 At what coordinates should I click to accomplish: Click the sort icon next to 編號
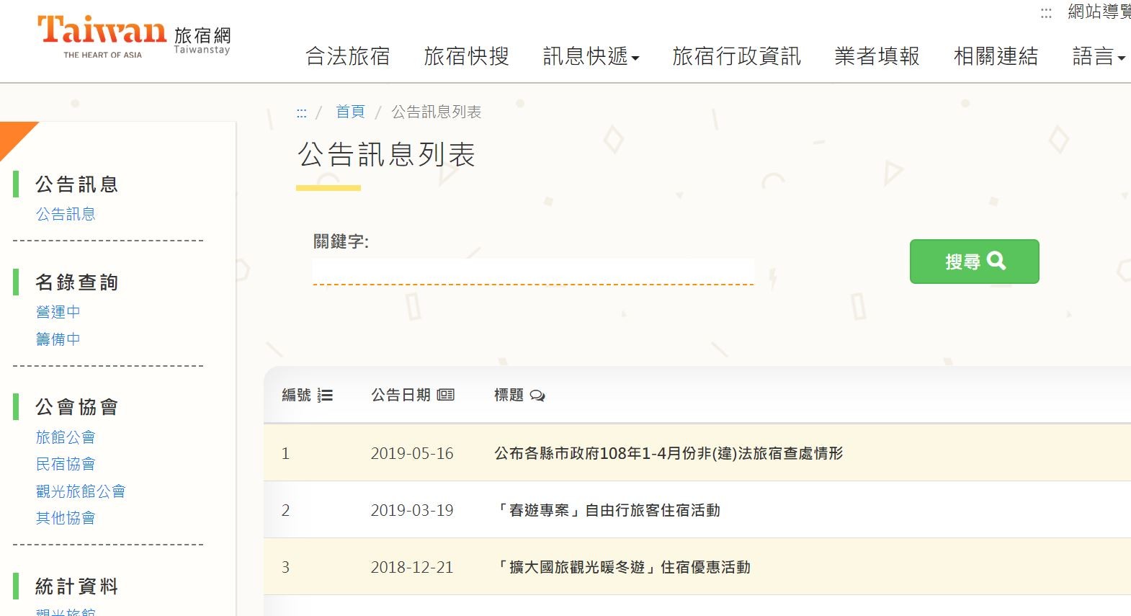click(326, 396)
